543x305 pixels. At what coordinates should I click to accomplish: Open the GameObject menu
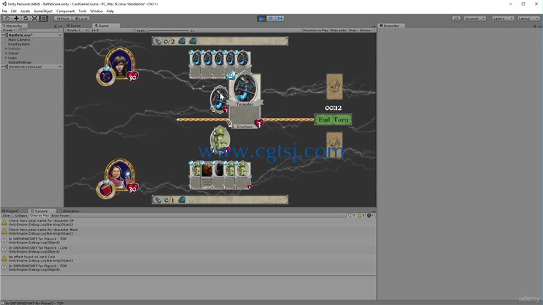click(x=43, y=11)
